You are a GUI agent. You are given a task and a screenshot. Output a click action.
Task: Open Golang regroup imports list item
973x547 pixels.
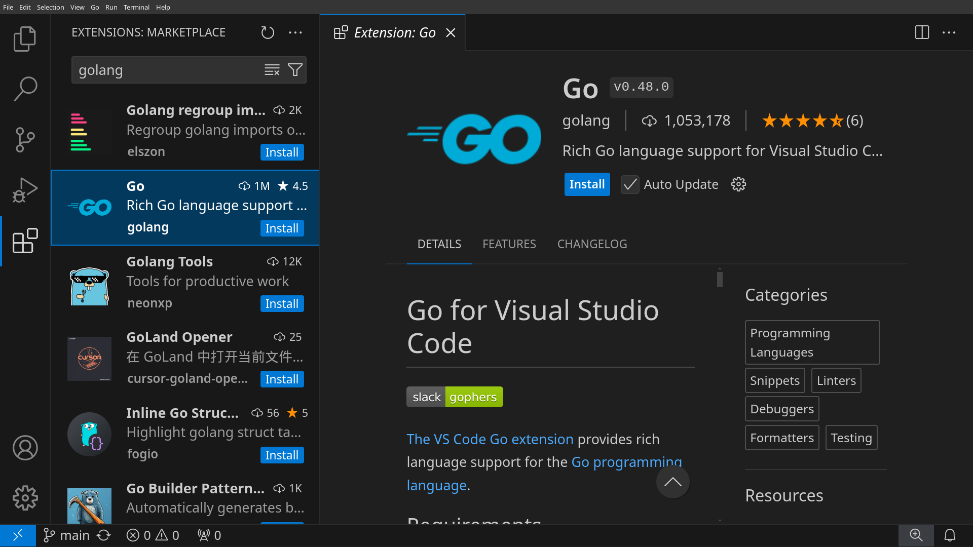click(x=185, y=132)
